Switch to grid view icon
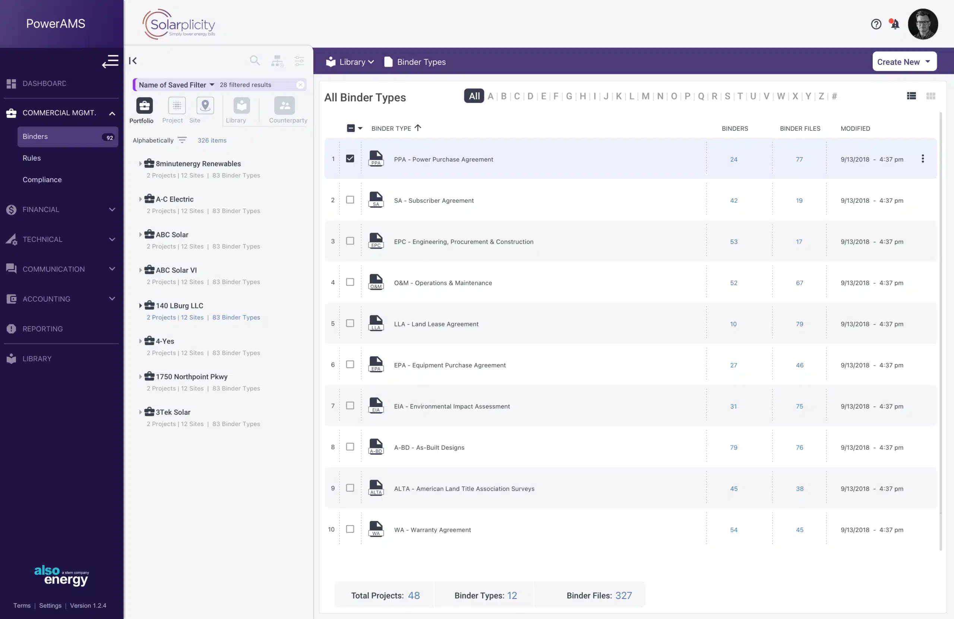The image size is (954, 619). [x=931, y=96]
